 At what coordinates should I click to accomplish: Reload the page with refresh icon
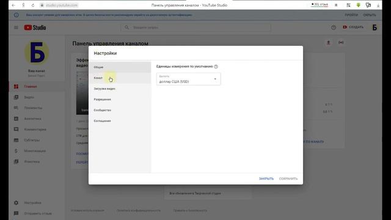click(33, 5)
